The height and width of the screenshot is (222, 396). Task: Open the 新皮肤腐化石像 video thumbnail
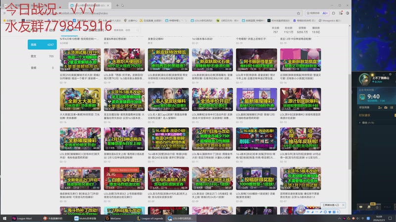tap(212, 60)
